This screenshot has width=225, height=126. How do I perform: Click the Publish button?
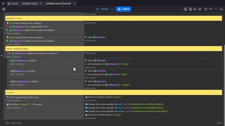(123, 9)
